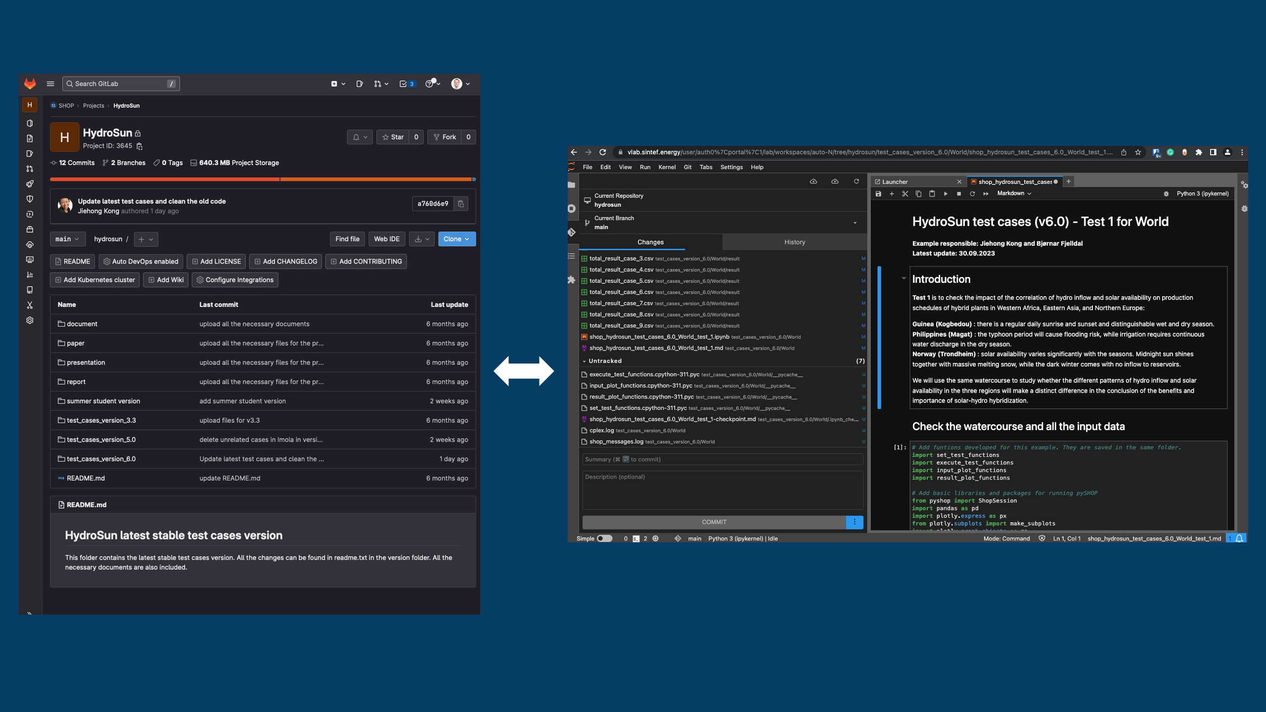Screen dimensions: 1266x712
Task: Click inside the commit Summary input field
Action: click(722, 459)
